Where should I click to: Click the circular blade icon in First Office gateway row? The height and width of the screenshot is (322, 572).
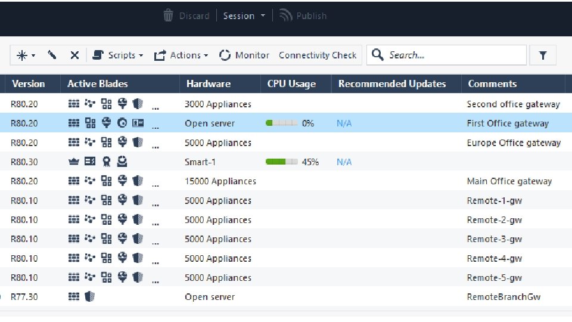(122, 123)
